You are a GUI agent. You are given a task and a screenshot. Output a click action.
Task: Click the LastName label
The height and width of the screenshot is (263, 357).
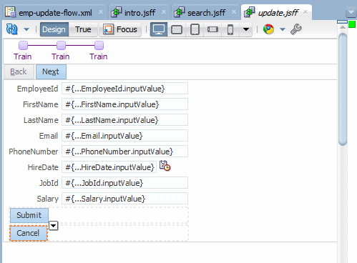41,120
